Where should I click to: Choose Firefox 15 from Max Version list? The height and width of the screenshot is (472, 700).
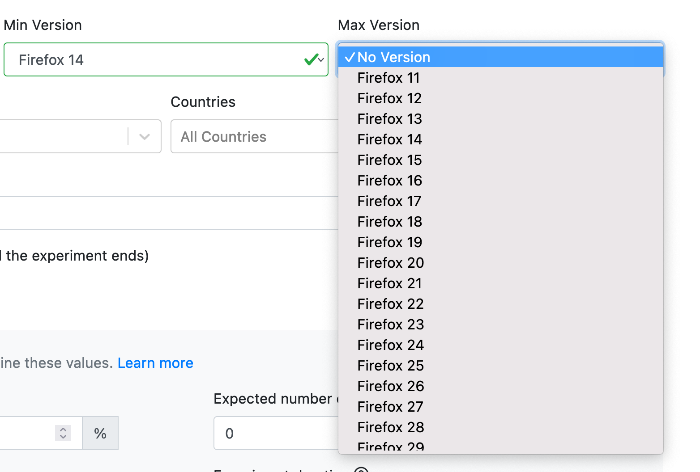pos(500,160)
